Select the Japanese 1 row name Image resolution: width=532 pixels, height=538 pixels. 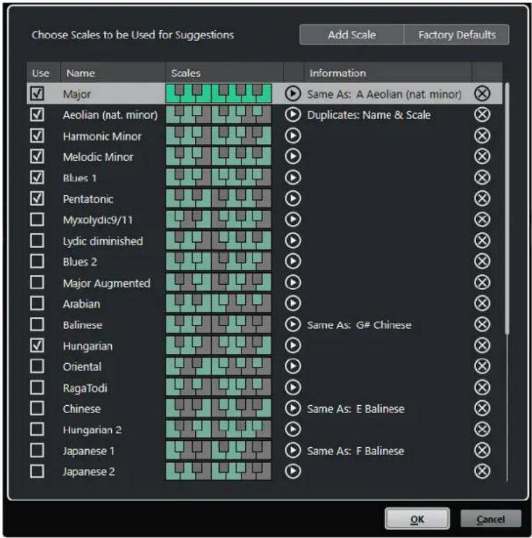pyautogui.click(x=89, y=451)
